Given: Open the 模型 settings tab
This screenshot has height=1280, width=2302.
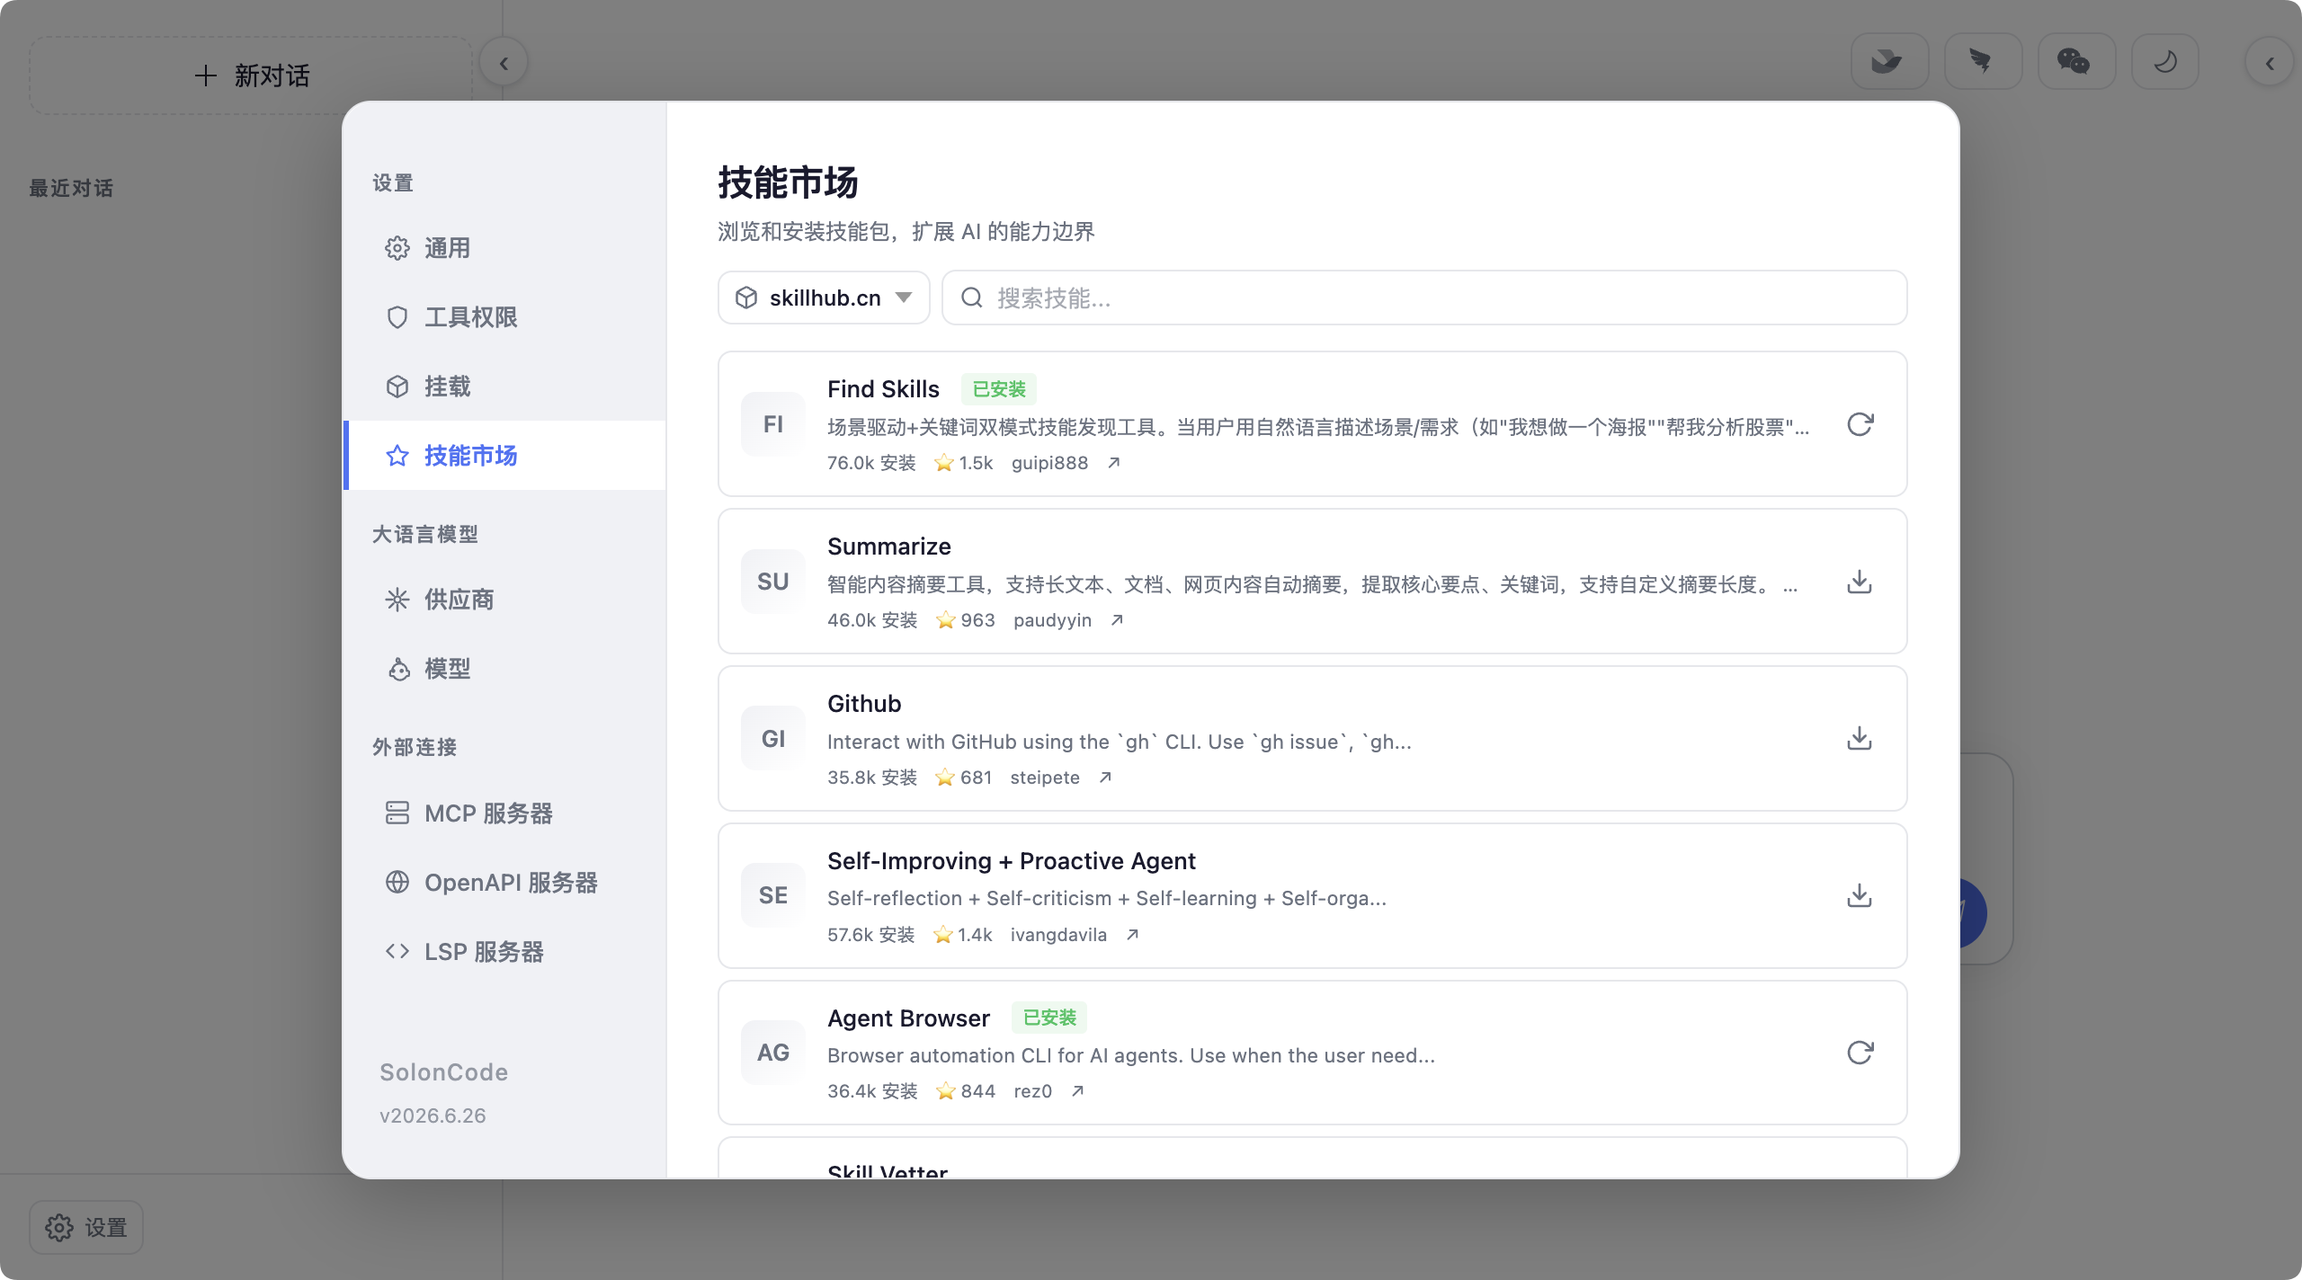Looking at the screenshot, I should tap(505, 669).
